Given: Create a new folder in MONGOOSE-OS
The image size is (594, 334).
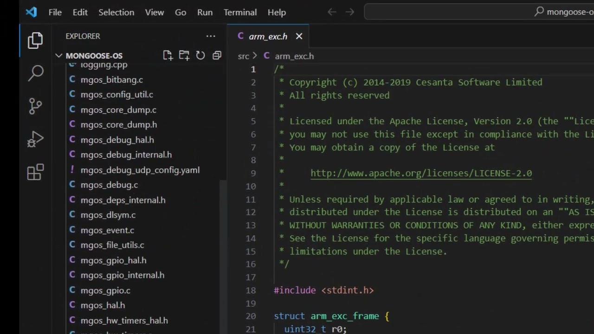Looking at the screenshot, I should coord(184,56).
